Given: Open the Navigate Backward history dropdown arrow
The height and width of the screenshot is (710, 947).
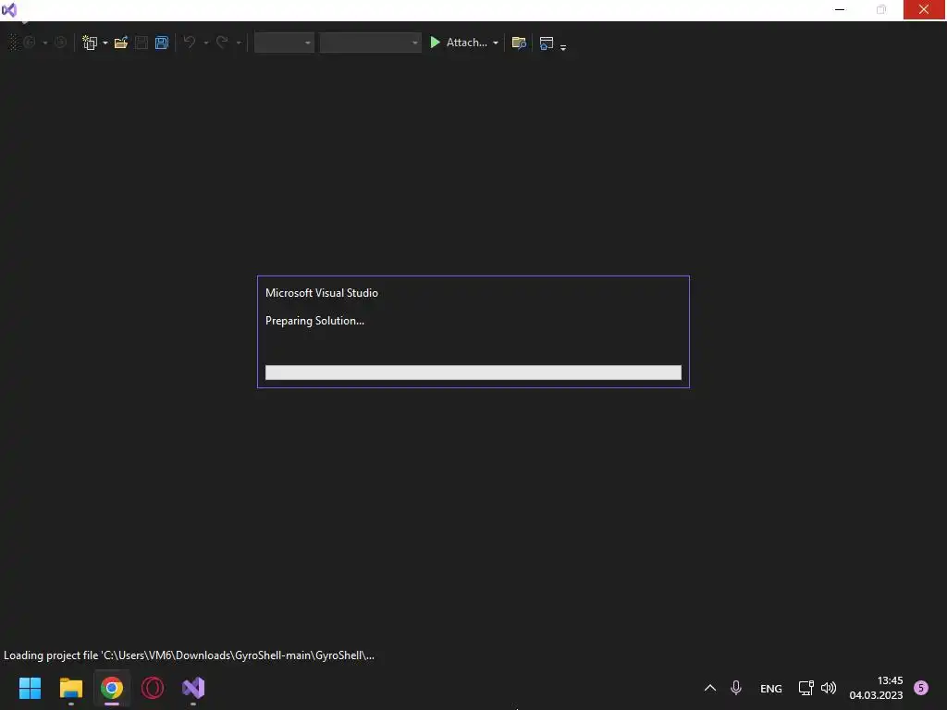Looking at the screenshot, I should 44,43.
